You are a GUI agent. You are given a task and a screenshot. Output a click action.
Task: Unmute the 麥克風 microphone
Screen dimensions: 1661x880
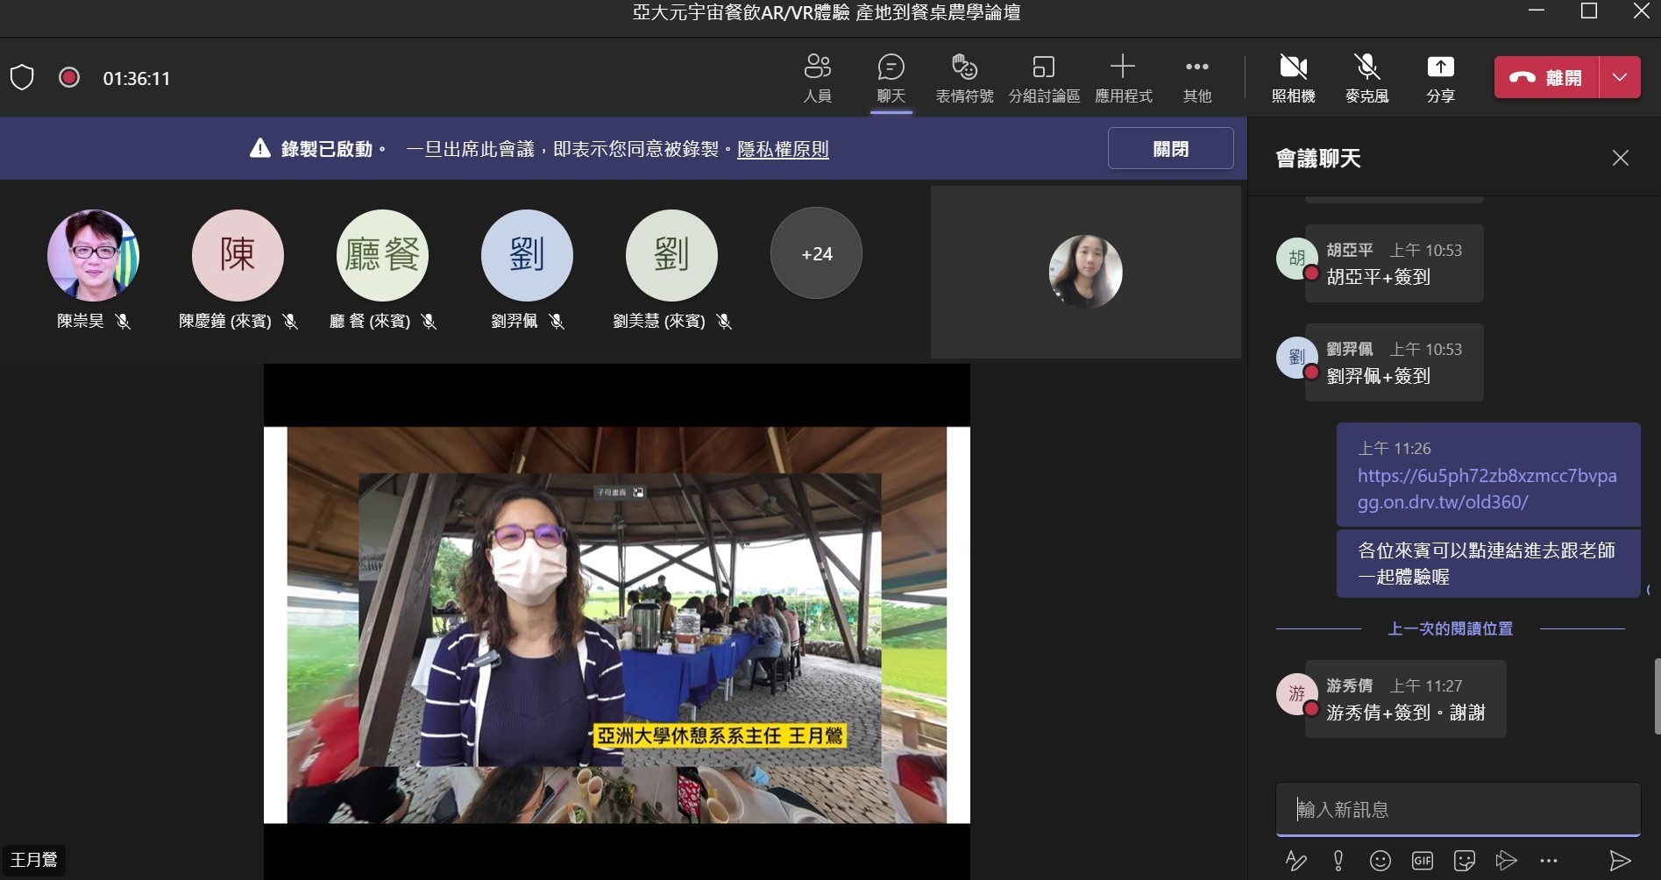(x=1366, y=78)
